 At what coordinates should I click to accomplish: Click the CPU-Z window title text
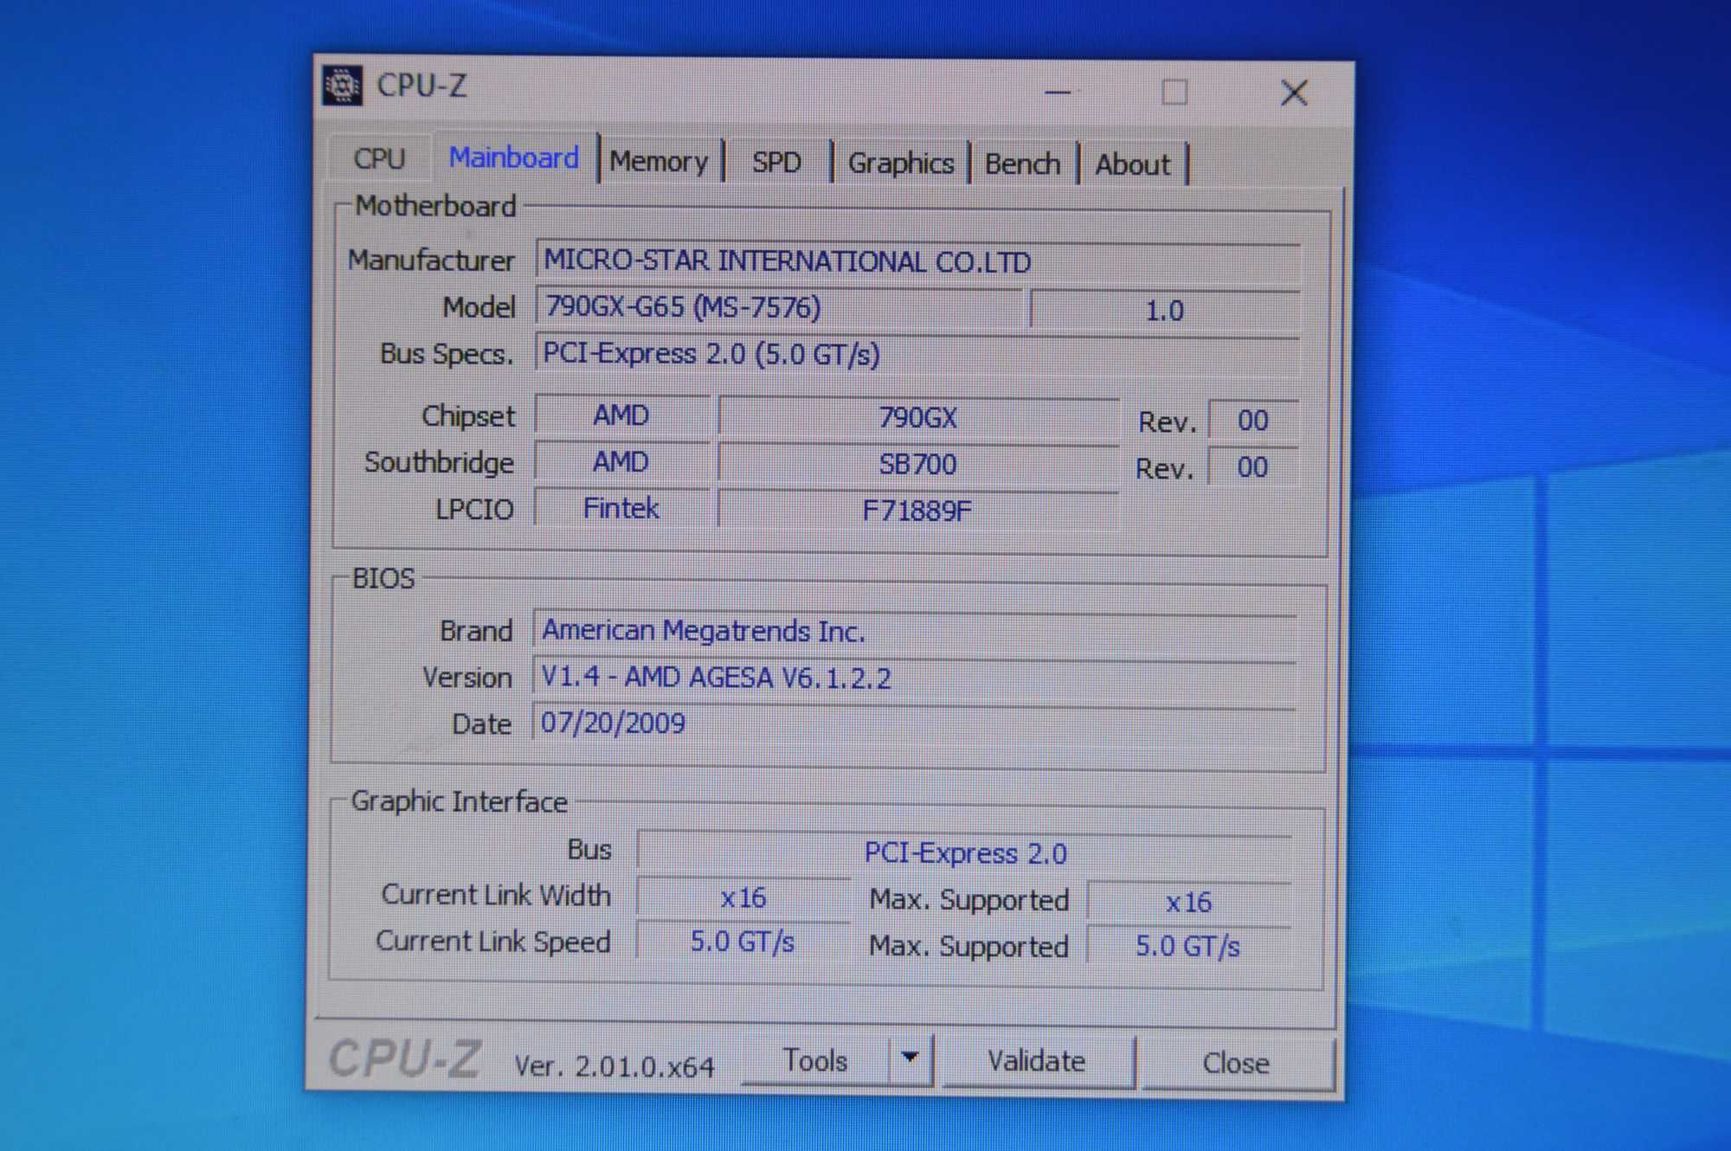(x=421, y=86)
